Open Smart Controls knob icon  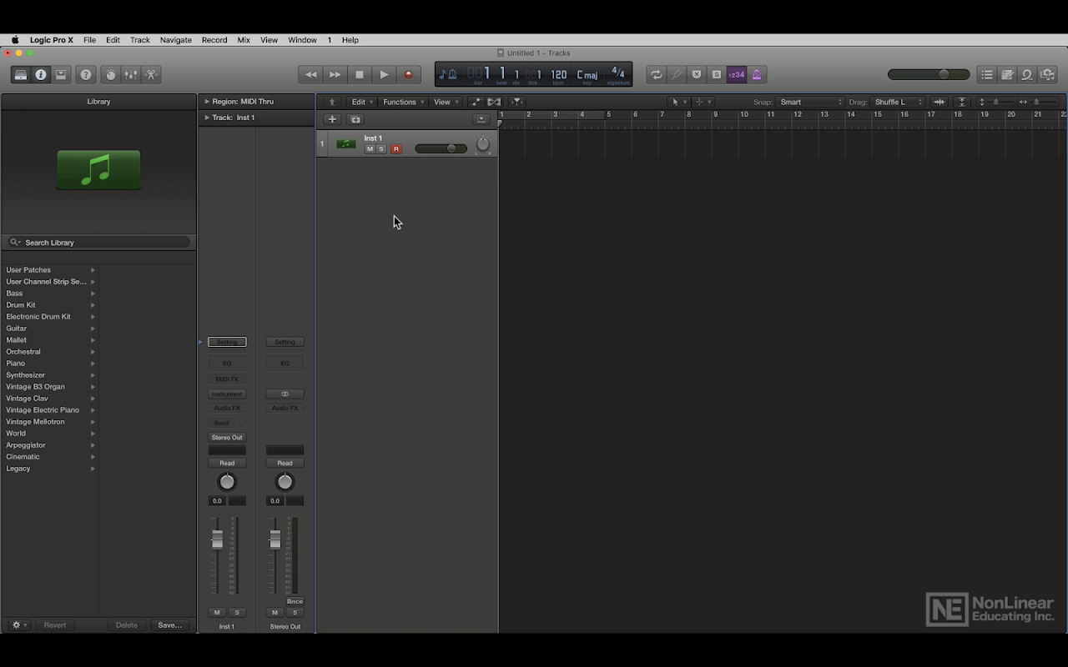tap(110, 75)
